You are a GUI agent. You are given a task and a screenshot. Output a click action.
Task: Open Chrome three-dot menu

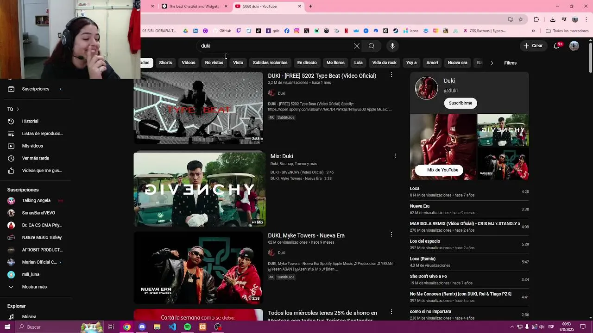(587, 19)
